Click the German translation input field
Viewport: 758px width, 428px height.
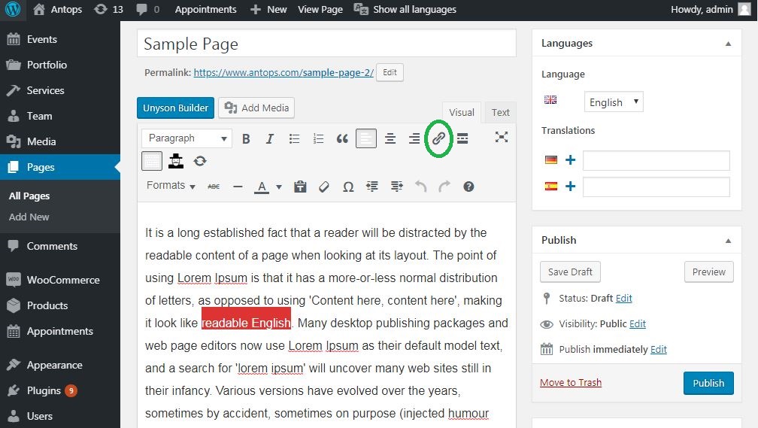point(656,160)
